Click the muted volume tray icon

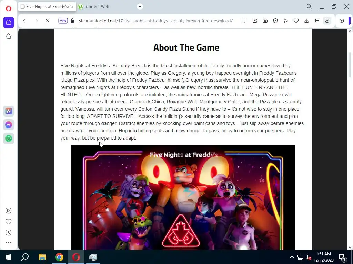pyautogui.click(x=308, y=257)
